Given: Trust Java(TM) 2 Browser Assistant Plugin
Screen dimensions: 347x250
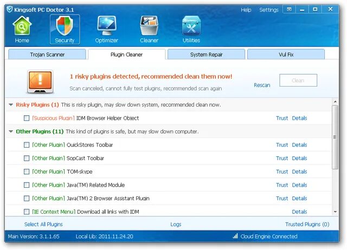Looking at the screenshot, I should (282, 198).
